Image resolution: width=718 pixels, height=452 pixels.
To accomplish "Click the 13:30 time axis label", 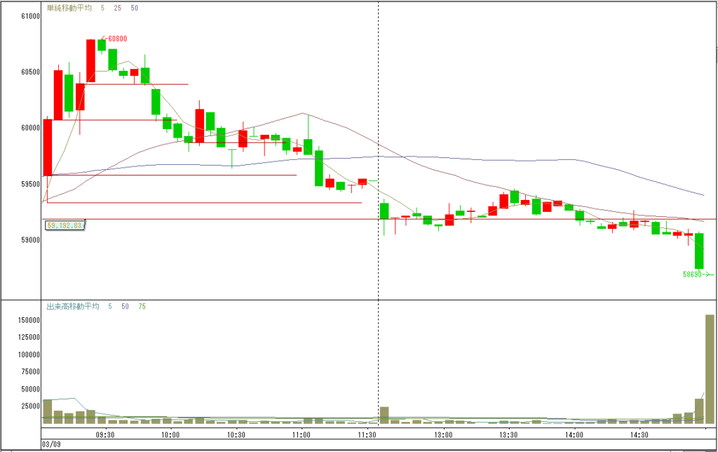I will click(508, 434).
